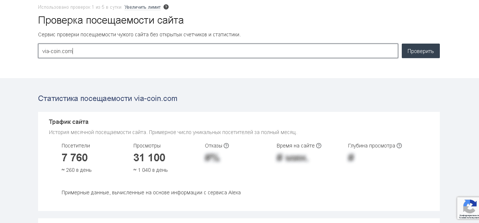The height and width of the screenshot is (223, 479).
Task: Open the Условия использования link in reCAPTCHA badge
Action: coord(469,218)
